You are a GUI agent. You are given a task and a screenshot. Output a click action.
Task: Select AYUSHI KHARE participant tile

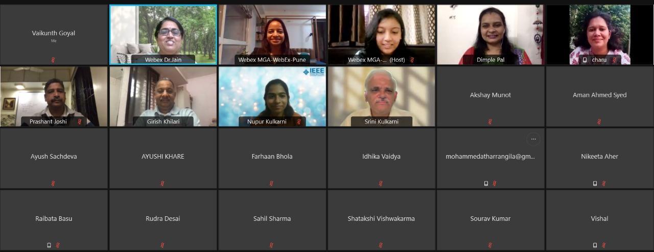[x=163, y=158]
